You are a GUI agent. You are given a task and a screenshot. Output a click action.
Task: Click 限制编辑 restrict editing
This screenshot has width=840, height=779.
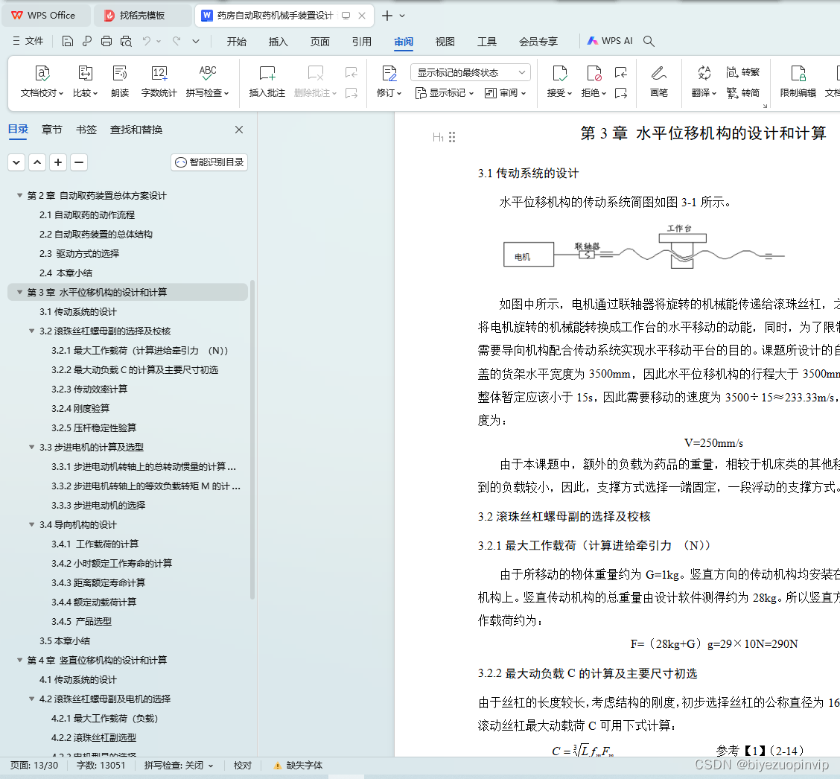tap(798, 81)
